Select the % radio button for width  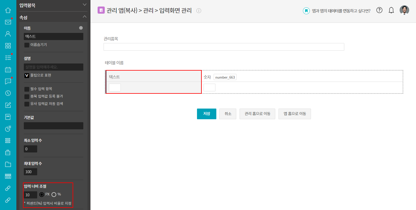(x=54, y=195)
